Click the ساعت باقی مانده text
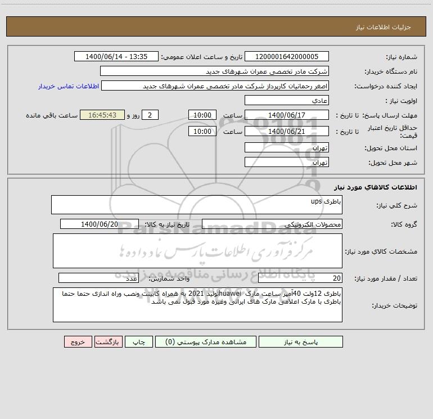 pyautogui.click(x=52, y=115)
